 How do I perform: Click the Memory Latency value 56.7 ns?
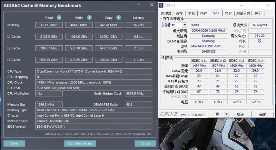point(138,25)
